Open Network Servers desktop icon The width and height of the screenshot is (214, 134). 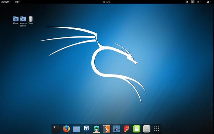coord(23,21)
